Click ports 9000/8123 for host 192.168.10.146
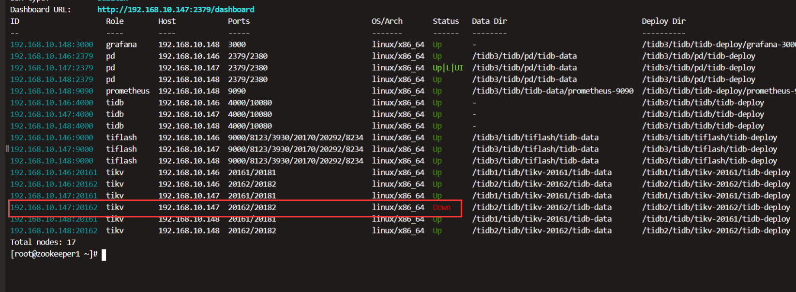The height and width of the screenshot is (292, 796). 296,138
